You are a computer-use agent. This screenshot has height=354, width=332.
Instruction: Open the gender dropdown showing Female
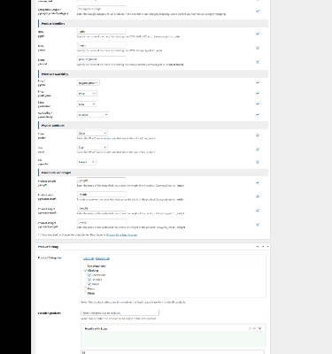point(87,162)
